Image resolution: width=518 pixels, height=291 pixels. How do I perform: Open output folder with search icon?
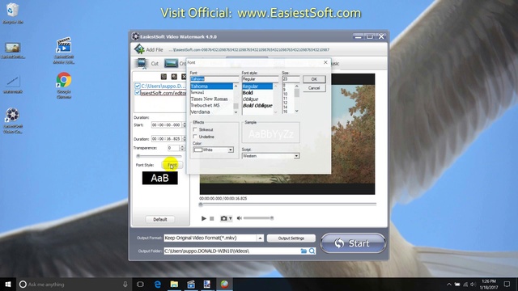click(312, 251)
